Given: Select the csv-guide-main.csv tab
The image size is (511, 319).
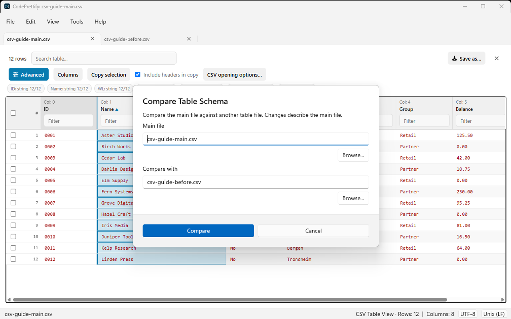Looking at the screenshot, I should tap(52, 39).
